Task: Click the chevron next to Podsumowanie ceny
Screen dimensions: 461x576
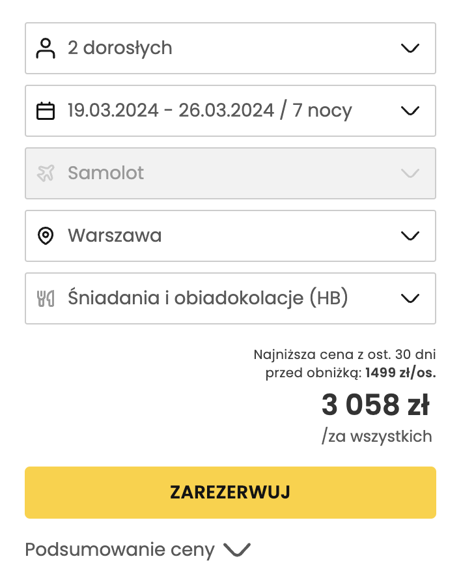Action: [238, 551]
